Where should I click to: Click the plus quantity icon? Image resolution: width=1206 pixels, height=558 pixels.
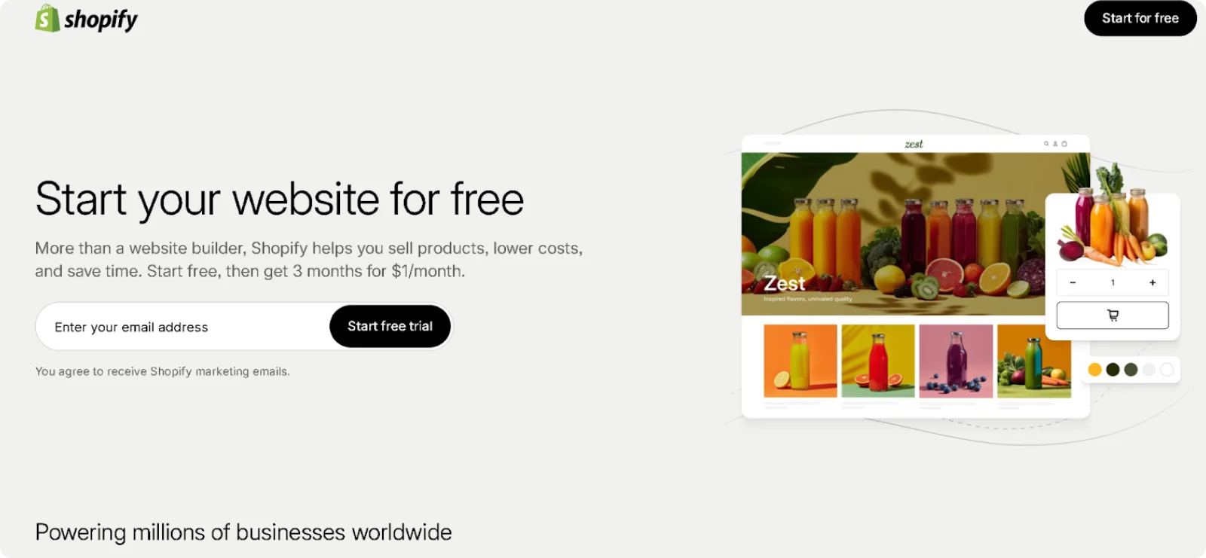1152,282
